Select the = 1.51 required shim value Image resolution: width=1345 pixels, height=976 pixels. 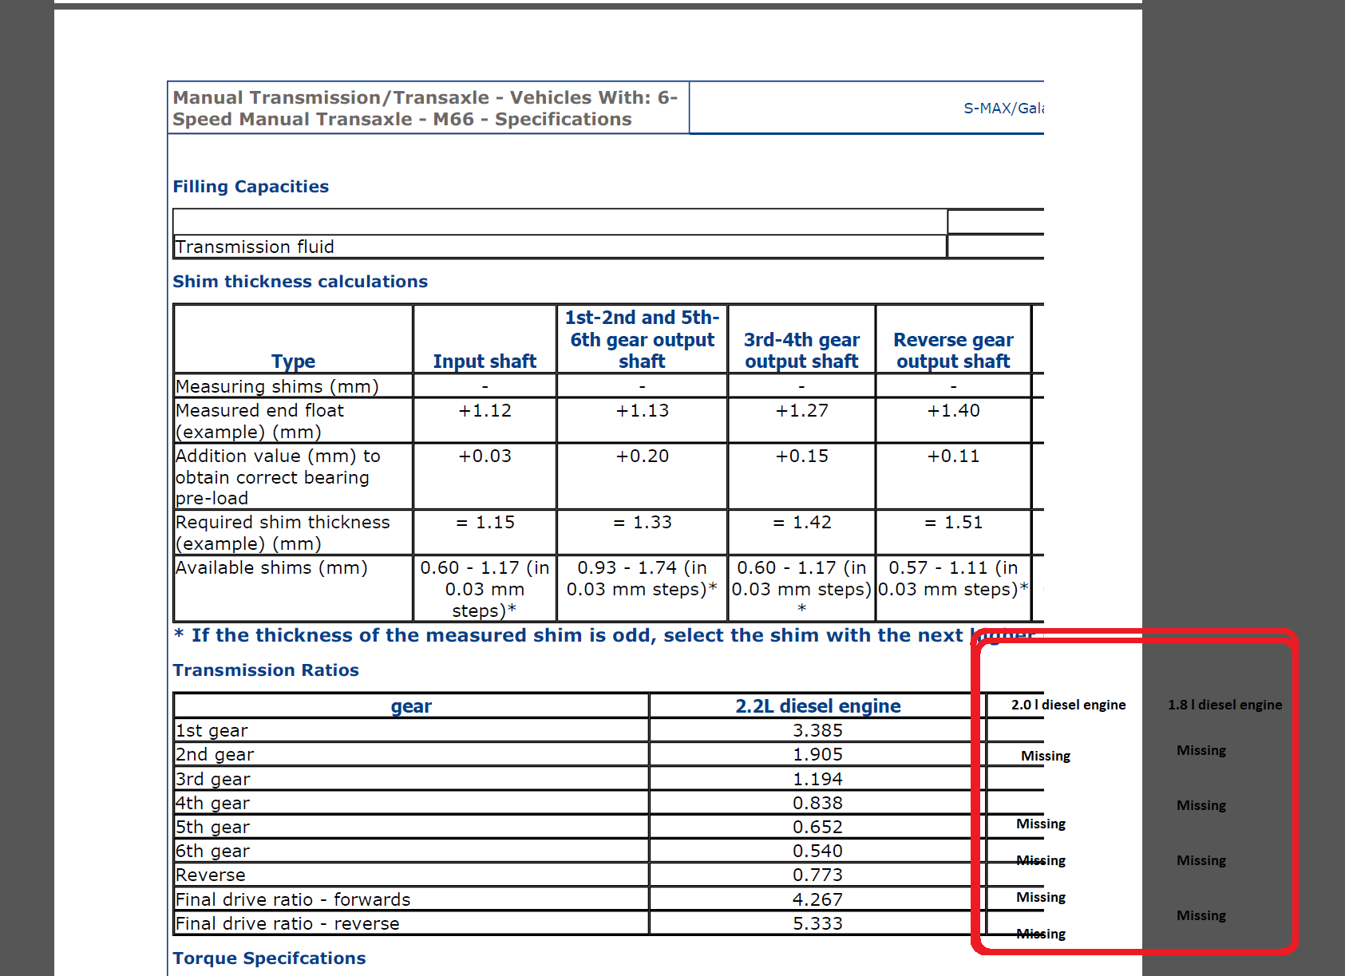tap(953, 523)
